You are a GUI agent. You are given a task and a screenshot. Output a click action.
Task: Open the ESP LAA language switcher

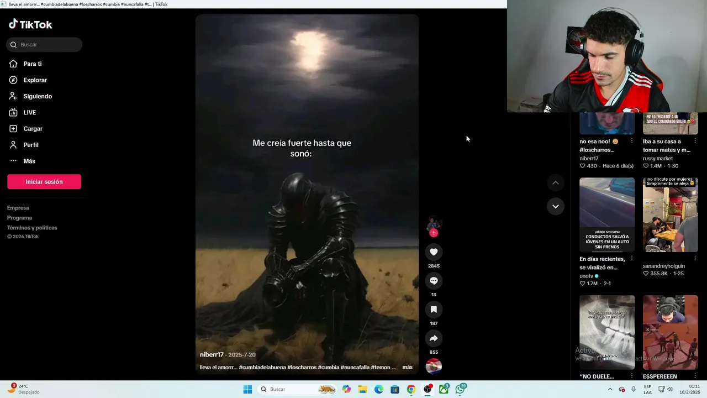(x=647, y=389)
